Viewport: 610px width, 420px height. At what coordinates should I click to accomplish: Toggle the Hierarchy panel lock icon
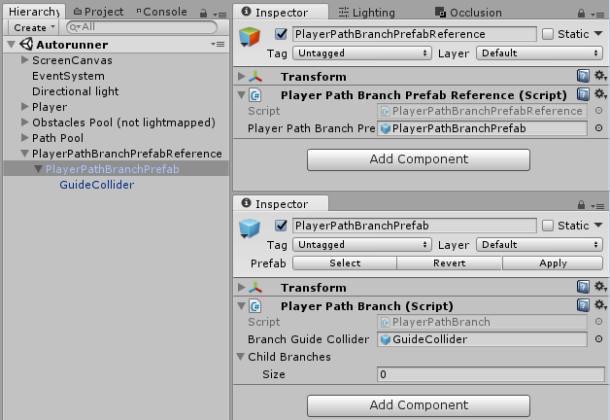click(203, 14)
